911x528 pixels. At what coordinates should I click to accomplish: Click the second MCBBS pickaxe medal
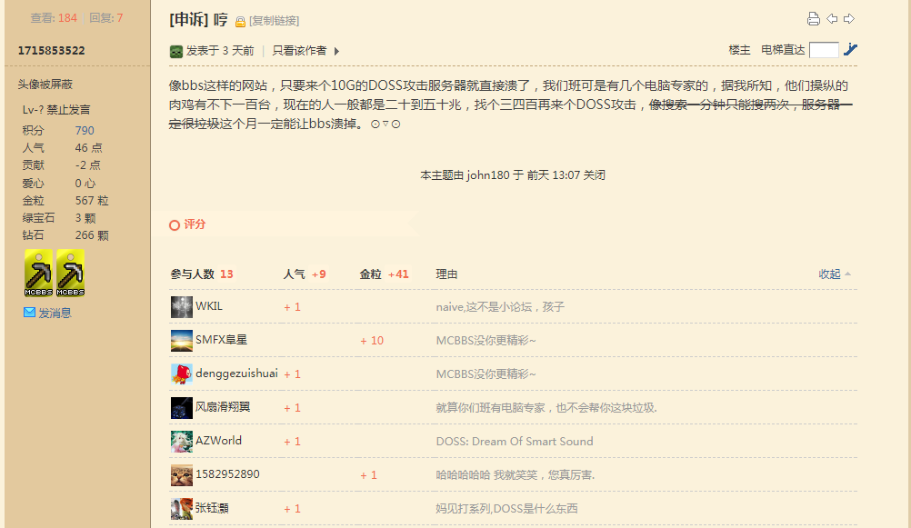point(70,273)
